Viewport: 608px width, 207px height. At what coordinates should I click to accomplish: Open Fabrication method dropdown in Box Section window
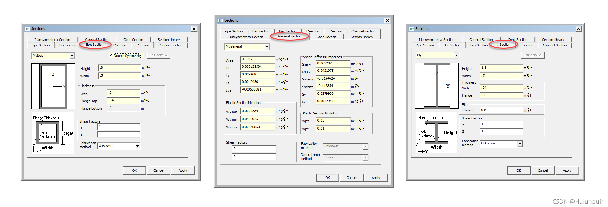pyautogui.click(x=137, y=146)
